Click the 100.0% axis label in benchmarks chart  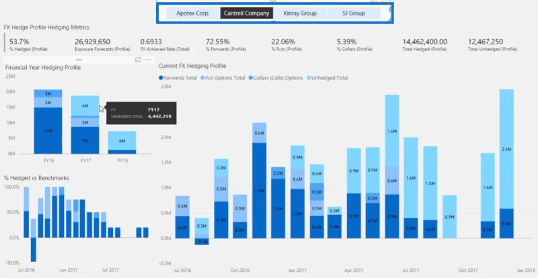(x=13, y=187)
